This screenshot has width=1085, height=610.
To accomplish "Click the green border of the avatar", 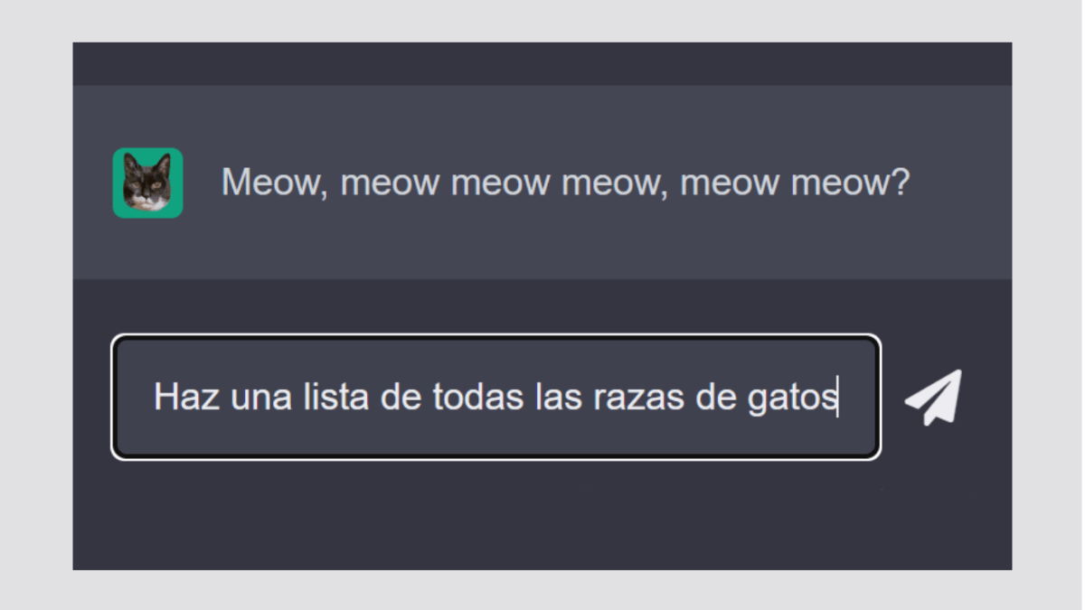I will pyautogui.click(x=118, y=211).
